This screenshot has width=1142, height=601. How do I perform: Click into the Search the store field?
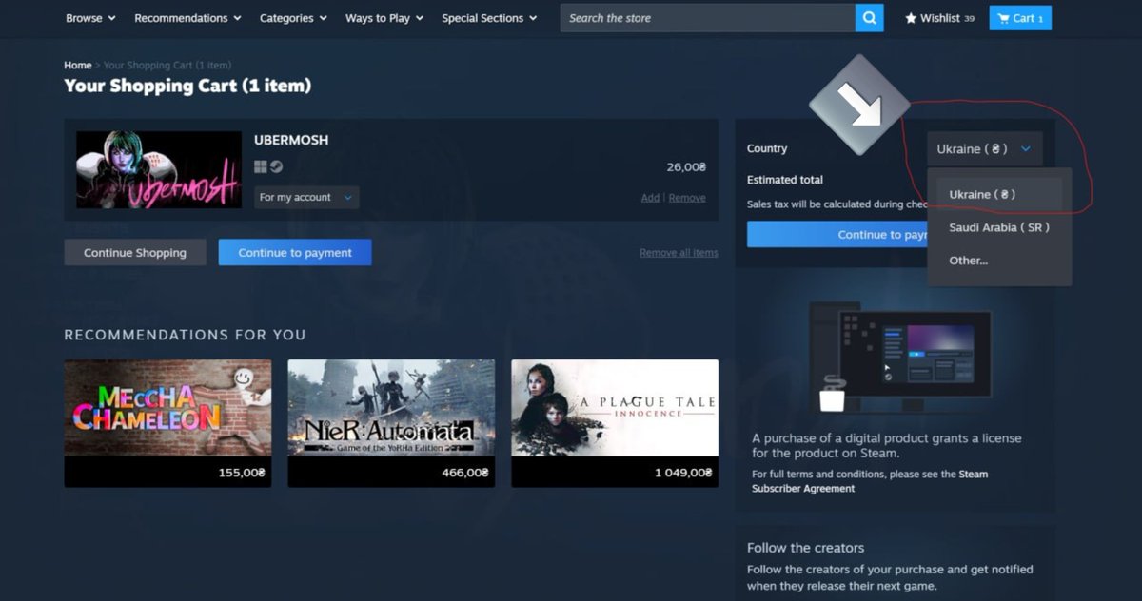coord(707,18)
